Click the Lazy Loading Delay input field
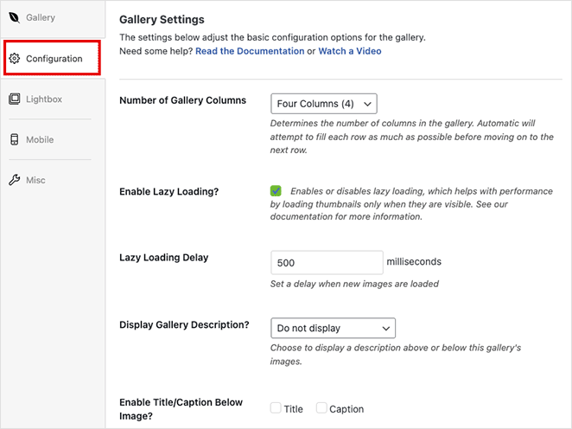This screenshot has height=429, width=572. click(327, 263)
